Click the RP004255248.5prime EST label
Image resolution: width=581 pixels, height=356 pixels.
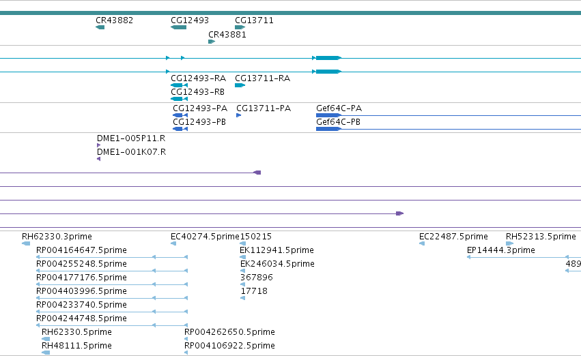81,264
